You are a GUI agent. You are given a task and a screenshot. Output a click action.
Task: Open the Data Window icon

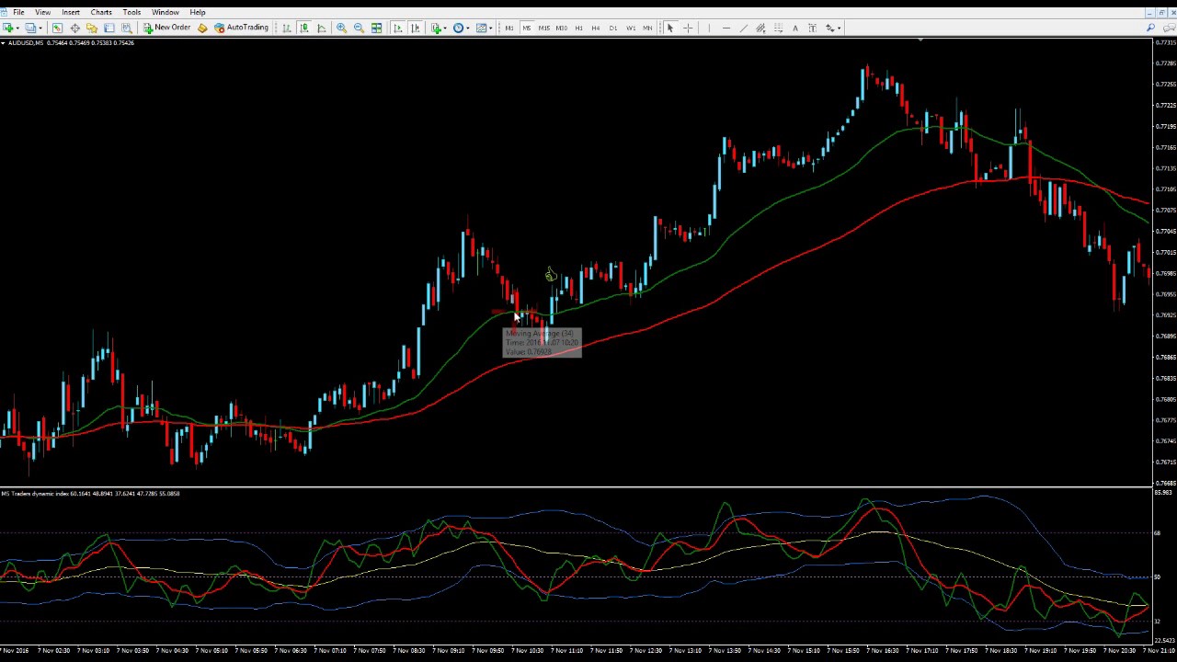click(x=74, y=28)
